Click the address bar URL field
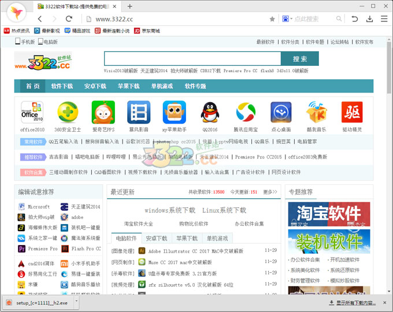Viewport: 393px width, 312px height. tap(176, 19)
